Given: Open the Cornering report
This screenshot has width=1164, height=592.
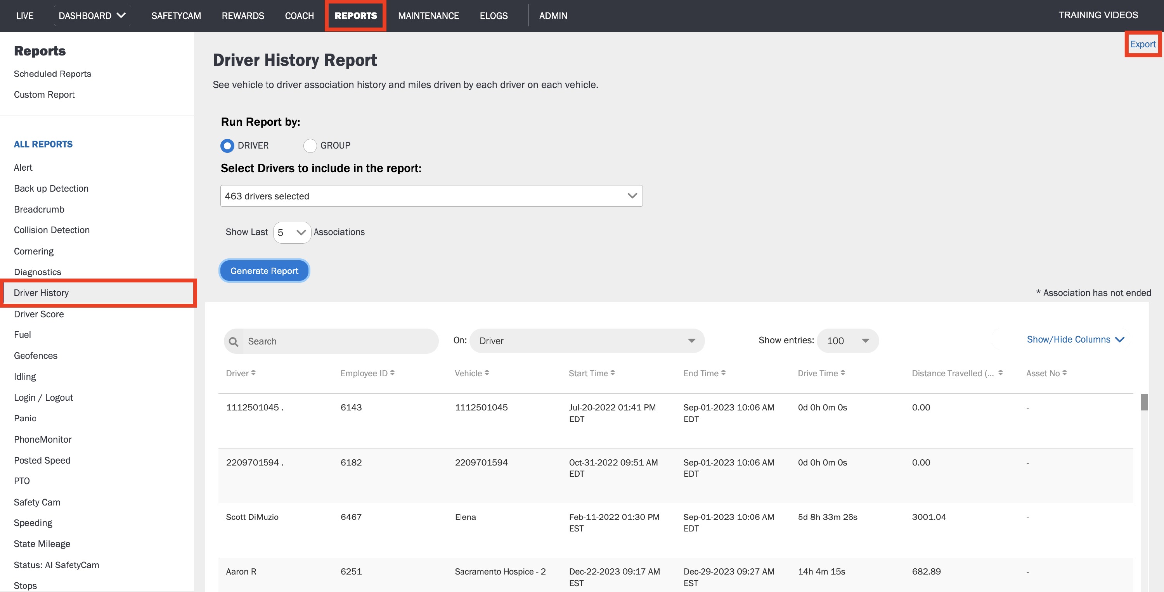Looking at the screenshot, I should pos(33,251).
